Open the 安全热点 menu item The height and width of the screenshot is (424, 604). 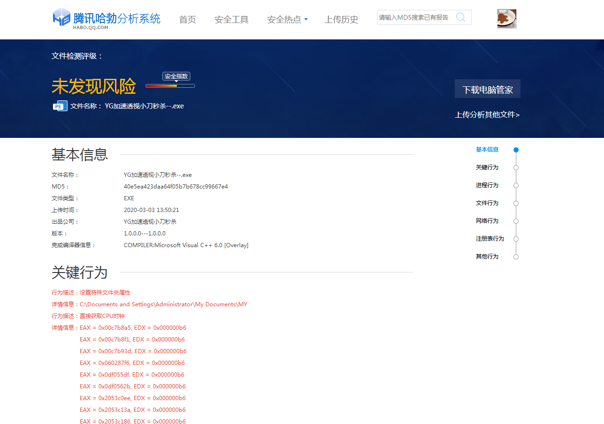[x=284, y=20]
